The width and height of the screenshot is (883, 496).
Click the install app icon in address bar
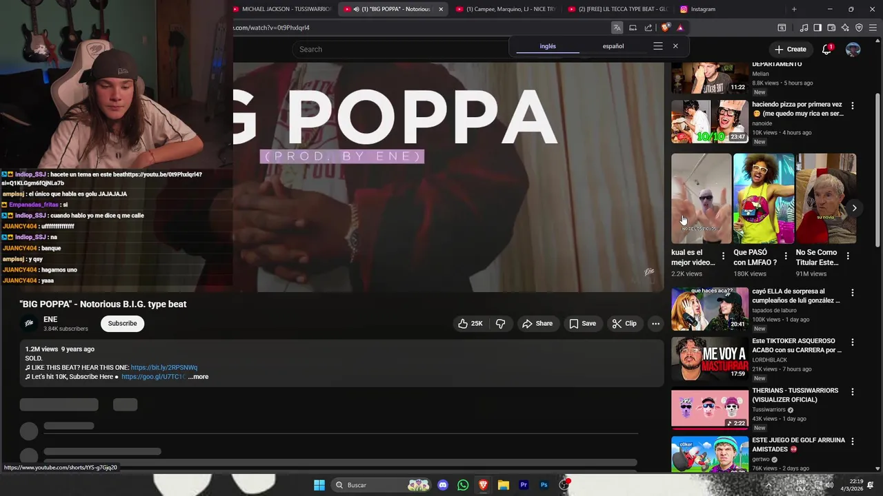pos(633,28)
